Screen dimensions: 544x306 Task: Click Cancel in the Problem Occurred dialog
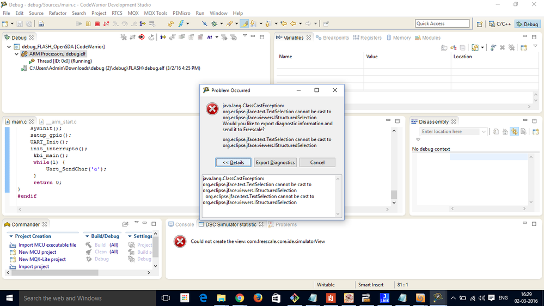(317, 162)
